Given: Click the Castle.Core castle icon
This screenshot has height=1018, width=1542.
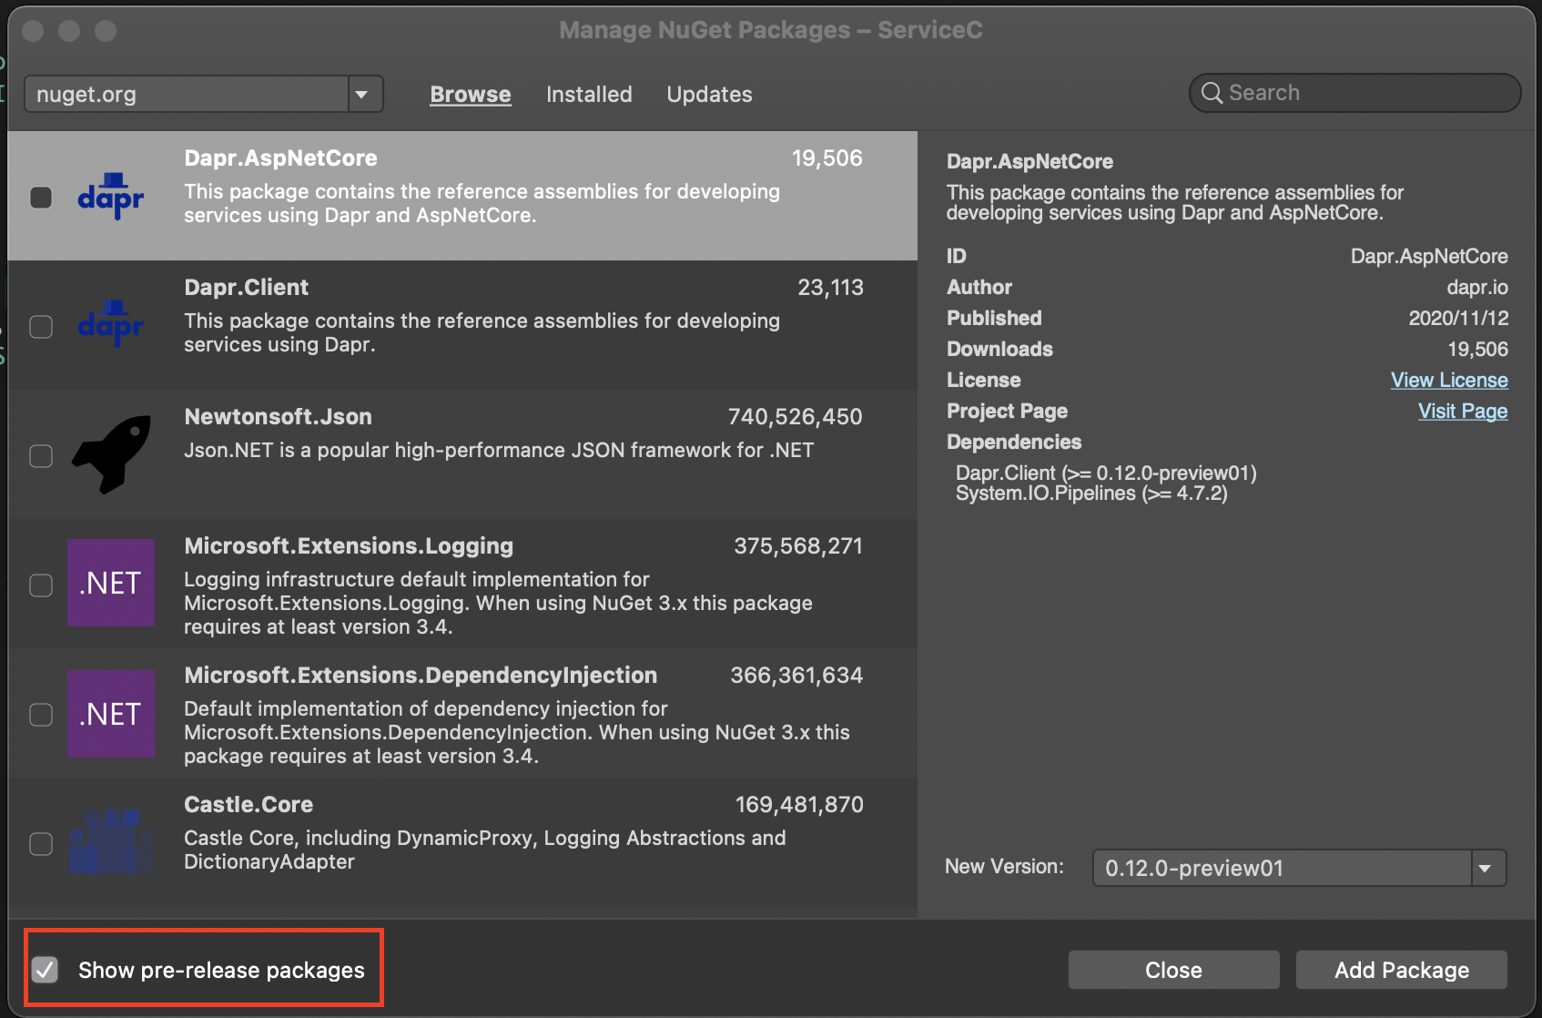Looking at the screenshot, I should point(111,841).
